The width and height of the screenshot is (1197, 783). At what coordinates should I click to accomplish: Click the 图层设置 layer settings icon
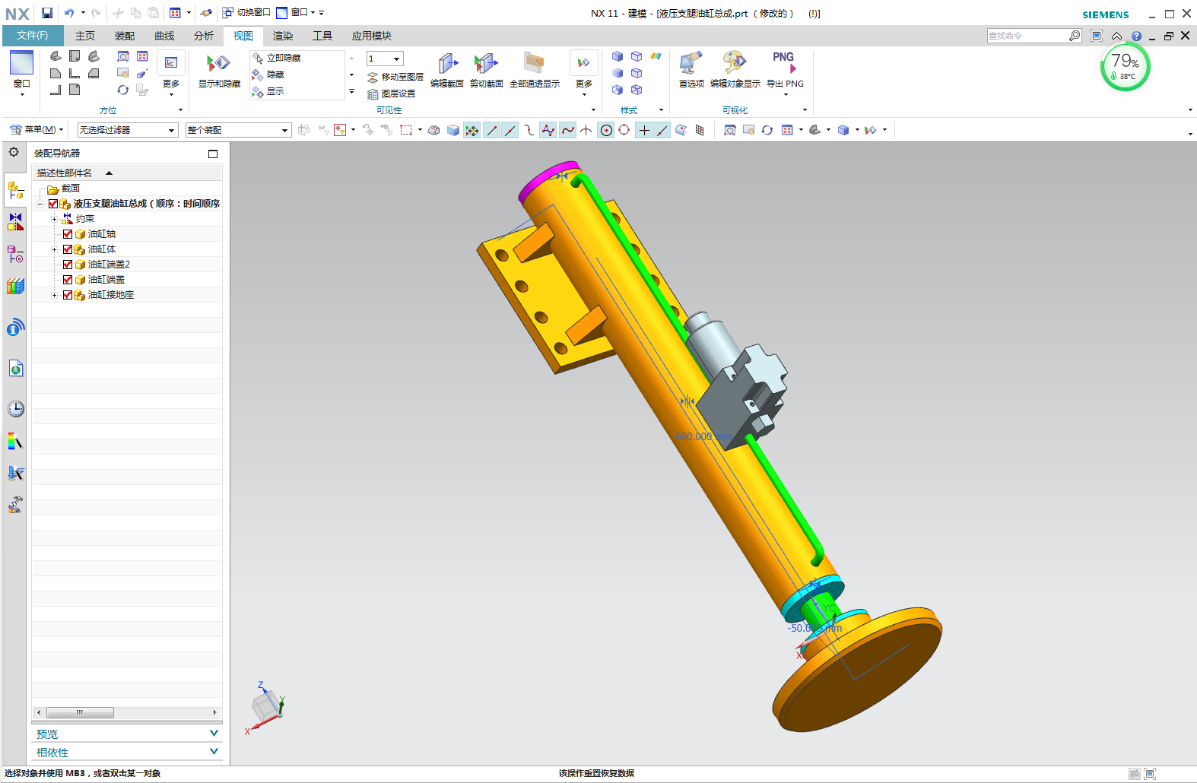pyautogui.click(x=373, y=94)
